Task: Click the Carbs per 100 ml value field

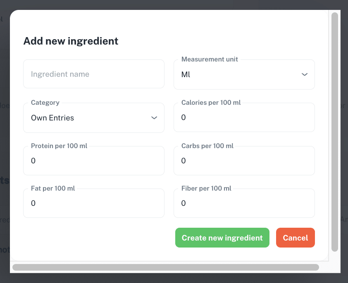Action: 244,160
